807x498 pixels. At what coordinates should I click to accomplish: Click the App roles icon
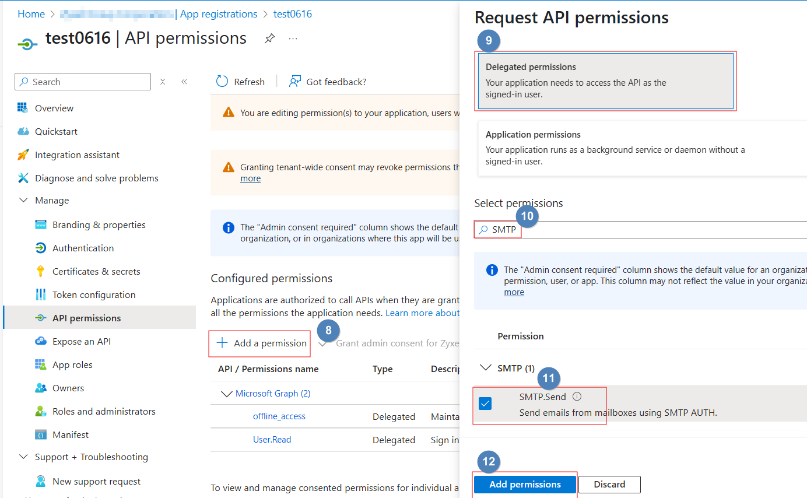coord(40,364)
